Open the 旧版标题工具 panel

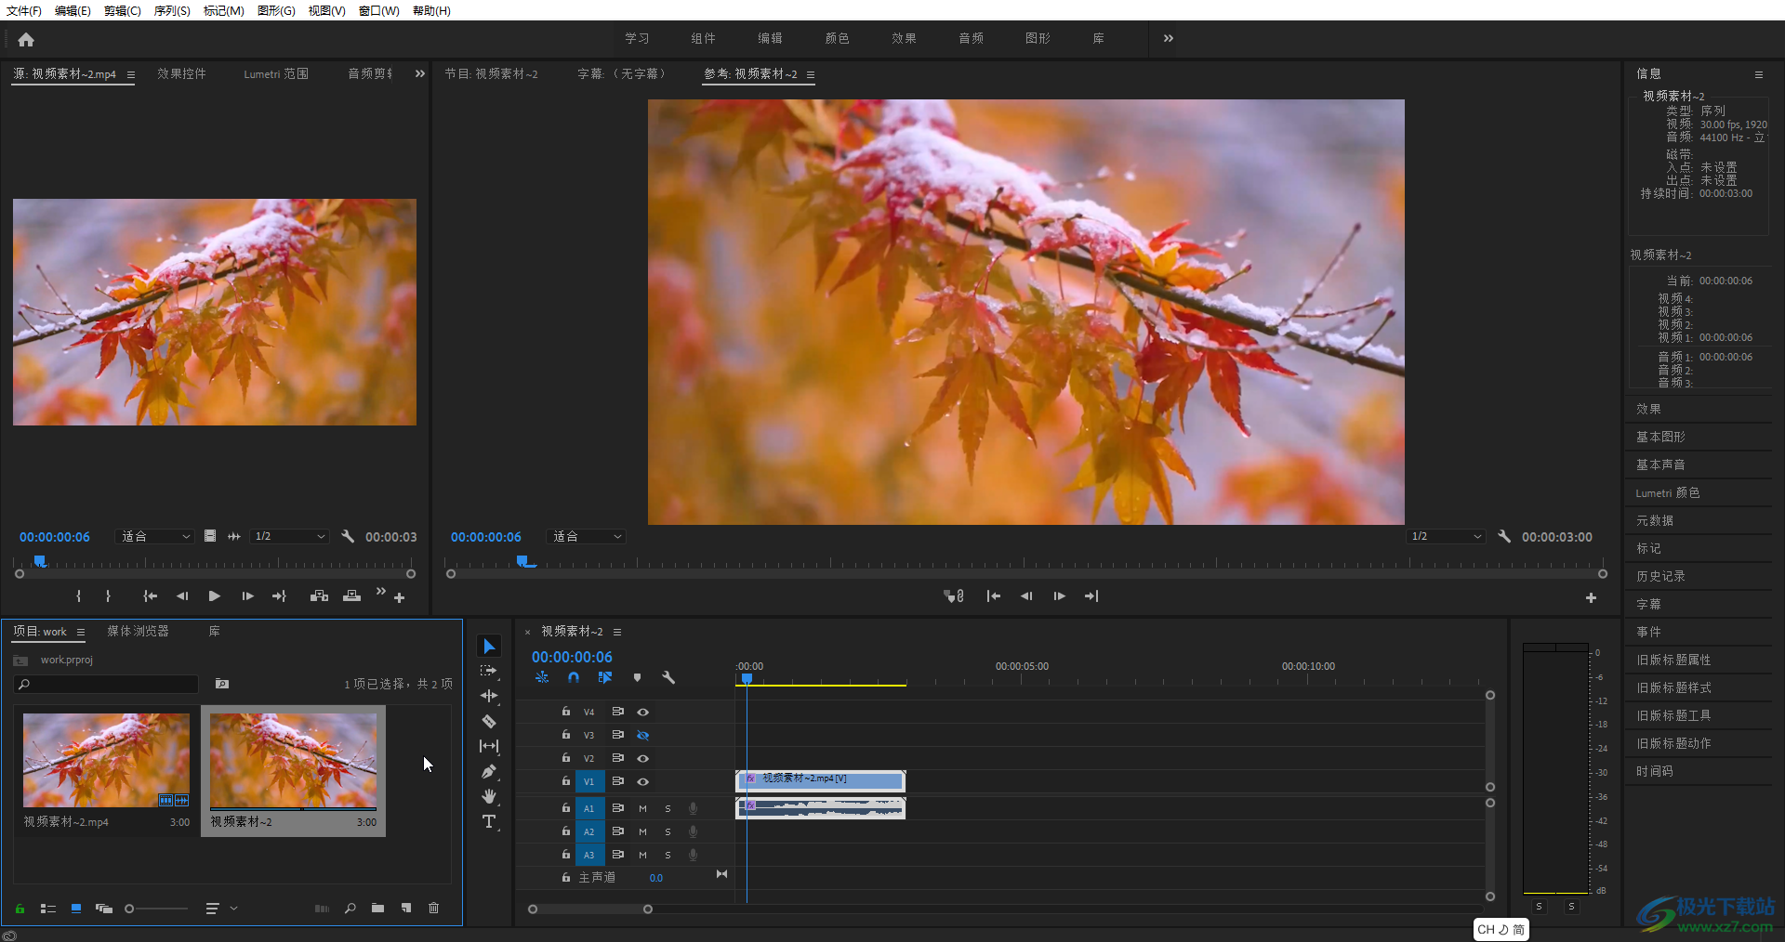point(1673,715)
